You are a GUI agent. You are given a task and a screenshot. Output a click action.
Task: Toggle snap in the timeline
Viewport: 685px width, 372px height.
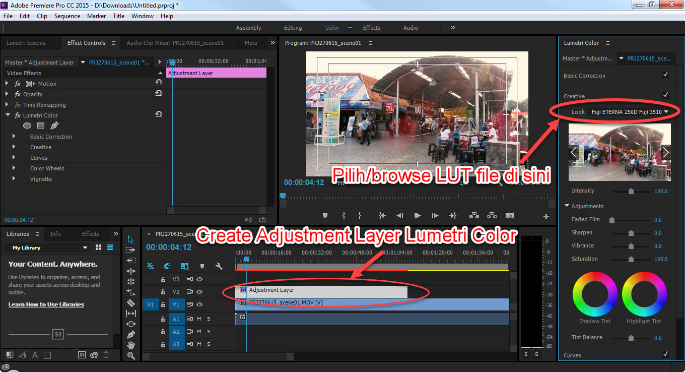[168, 266]
